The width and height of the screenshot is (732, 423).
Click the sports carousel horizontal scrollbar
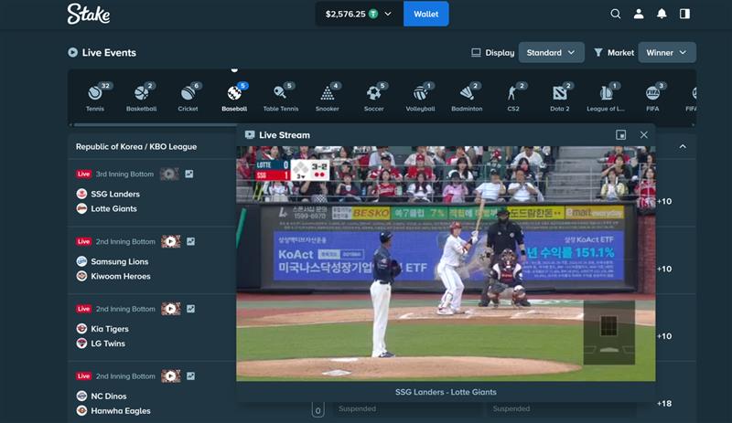coord(155,124)
